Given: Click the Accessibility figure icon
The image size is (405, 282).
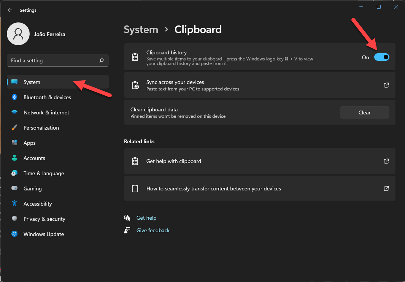Looking at the screenshot, I should click(x=14, y=204).
